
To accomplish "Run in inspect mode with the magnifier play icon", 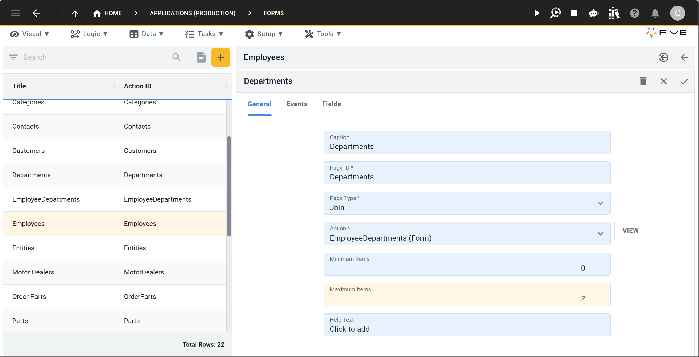I will click(555, 13).
